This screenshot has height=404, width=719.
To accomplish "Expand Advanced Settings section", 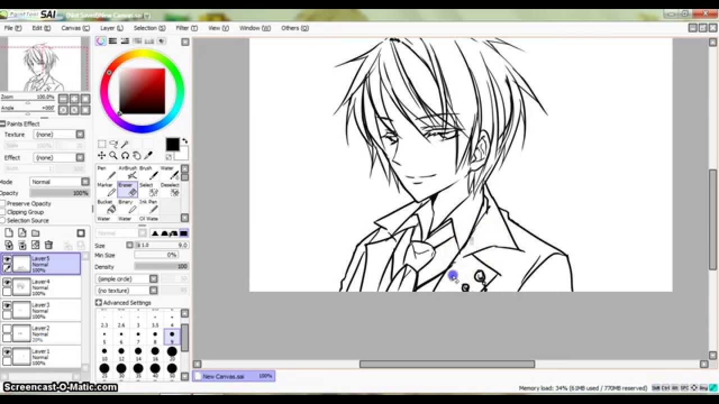I will point(98,303).
